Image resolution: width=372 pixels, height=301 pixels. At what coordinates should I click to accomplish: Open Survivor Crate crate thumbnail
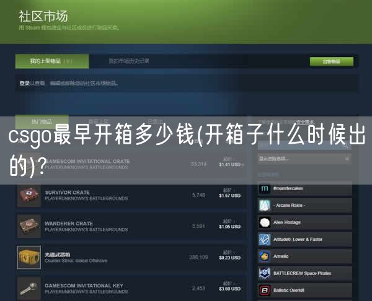point(29,196)
